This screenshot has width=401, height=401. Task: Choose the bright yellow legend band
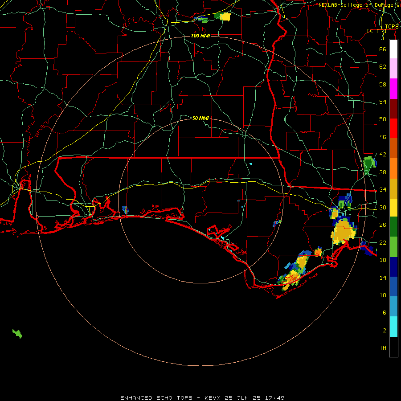coord(393,208)
